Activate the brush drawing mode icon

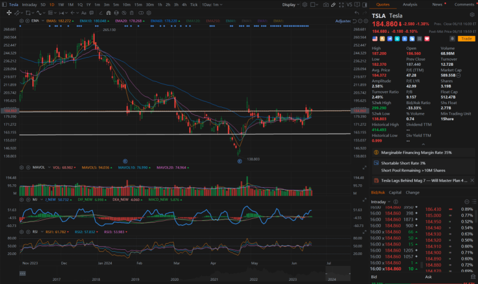pos(334,4)
